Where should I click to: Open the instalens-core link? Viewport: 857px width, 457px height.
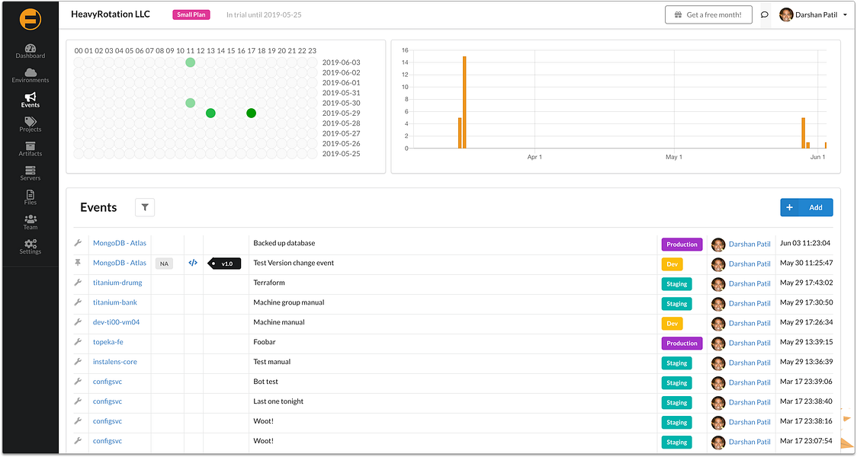pyautogui.click(x=115, y=362)
